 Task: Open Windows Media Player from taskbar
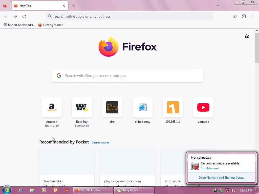pos(44,190)
